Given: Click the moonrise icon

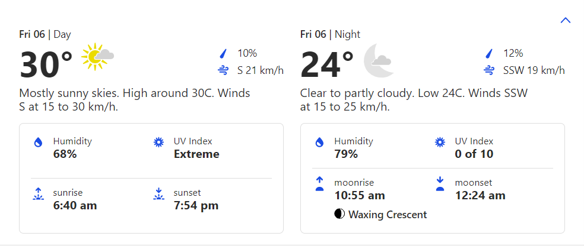Looking at the screenshot, I should pyautogui.click(x=319, y=183).
